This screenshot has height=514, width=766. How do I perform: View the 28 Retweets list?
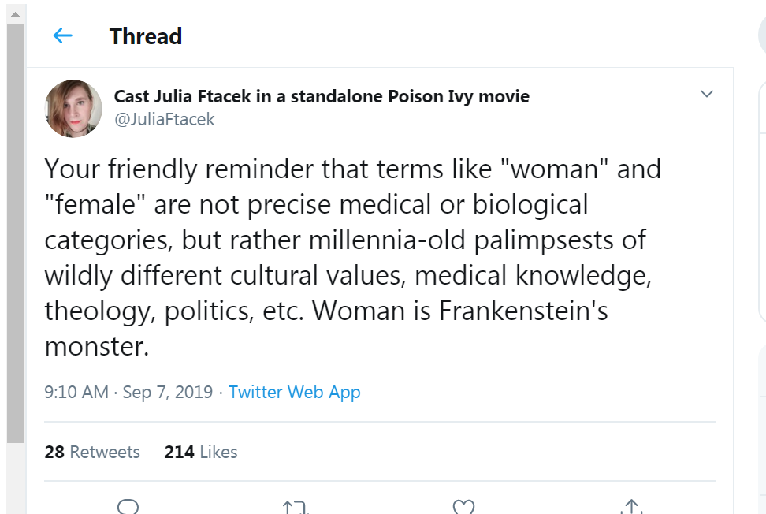92,452
